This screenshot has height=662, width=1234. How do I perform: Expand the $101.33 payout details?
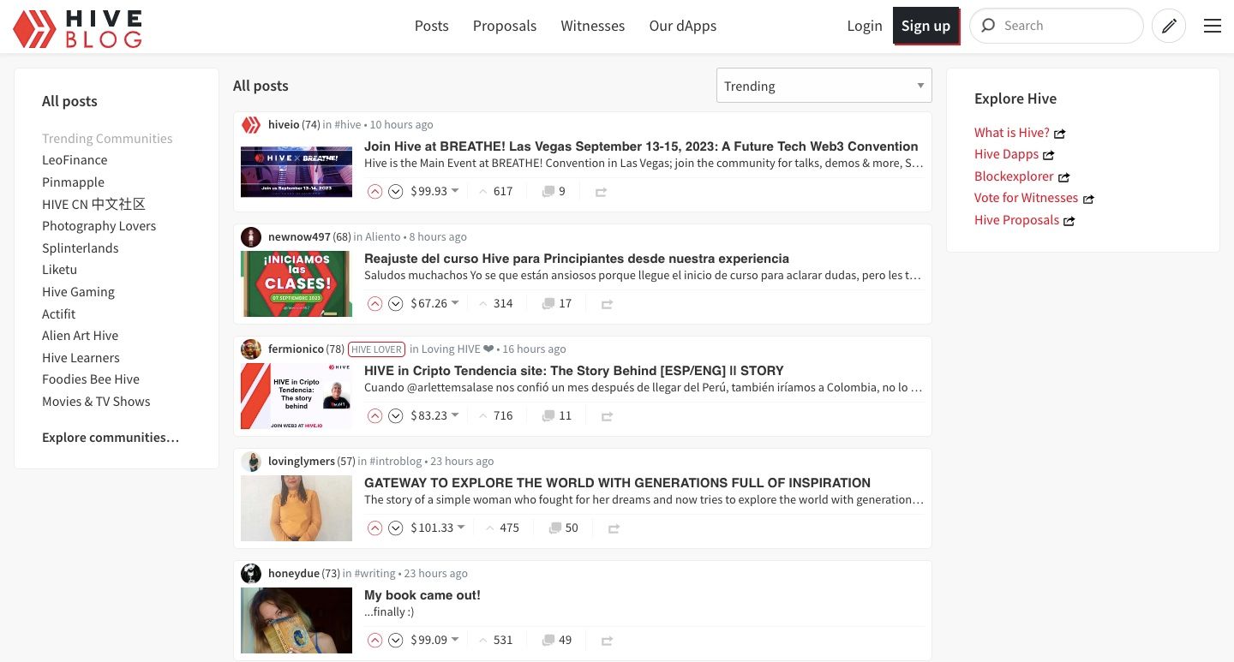[x=438, y=528]
